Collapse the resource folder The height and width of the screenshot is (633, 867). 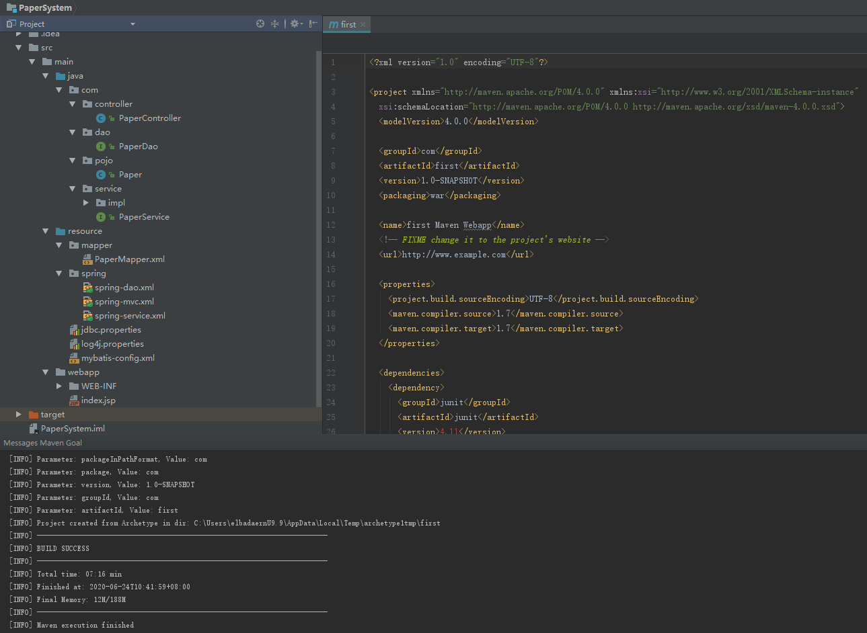click(45, 231)
